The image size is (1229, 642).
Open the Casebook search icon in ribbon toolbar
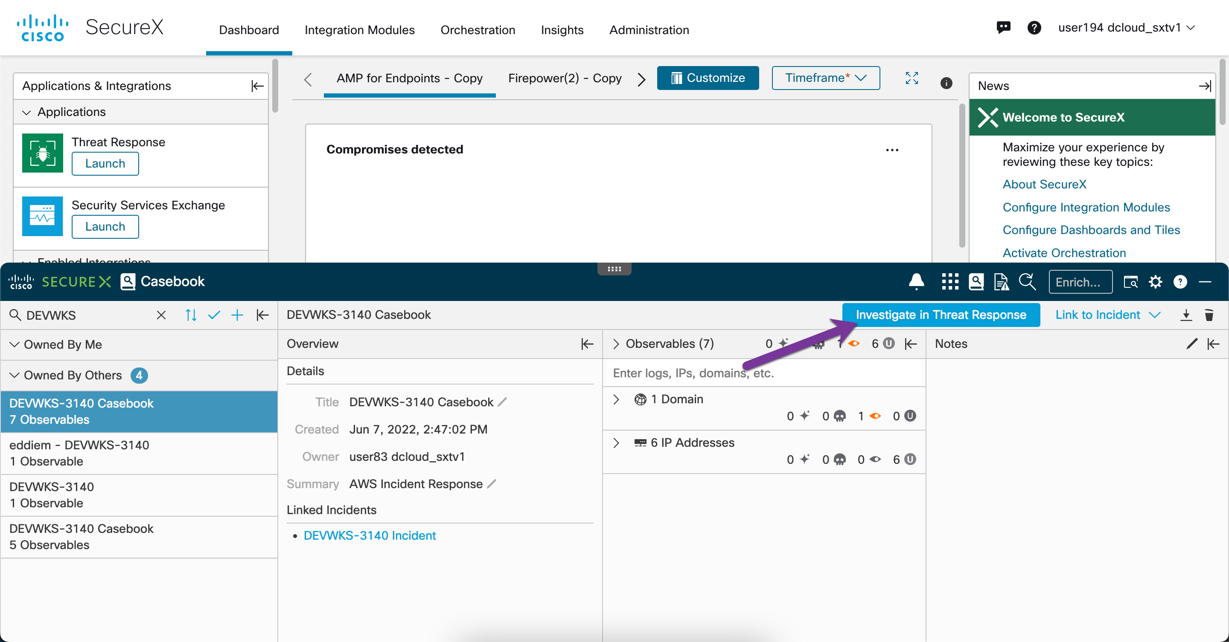976,282
